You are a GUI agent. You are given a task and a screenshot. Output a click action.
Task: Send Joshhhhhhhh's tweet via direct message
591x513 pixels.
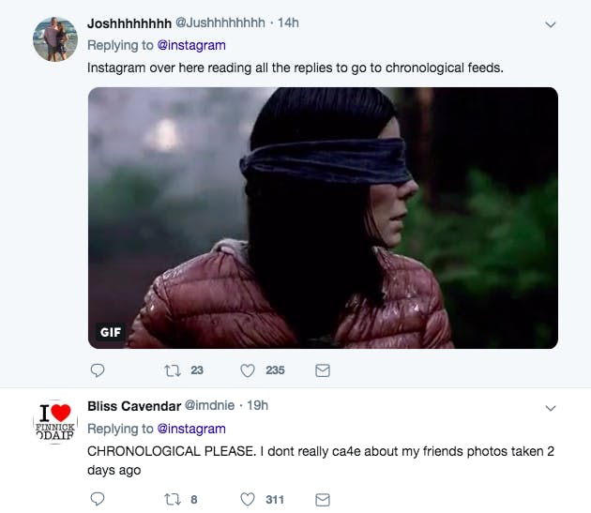[x=323, y=370]
